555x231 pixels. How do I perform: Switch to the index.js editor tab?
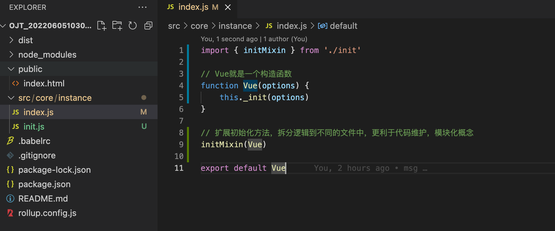click(x=197, y=7)
